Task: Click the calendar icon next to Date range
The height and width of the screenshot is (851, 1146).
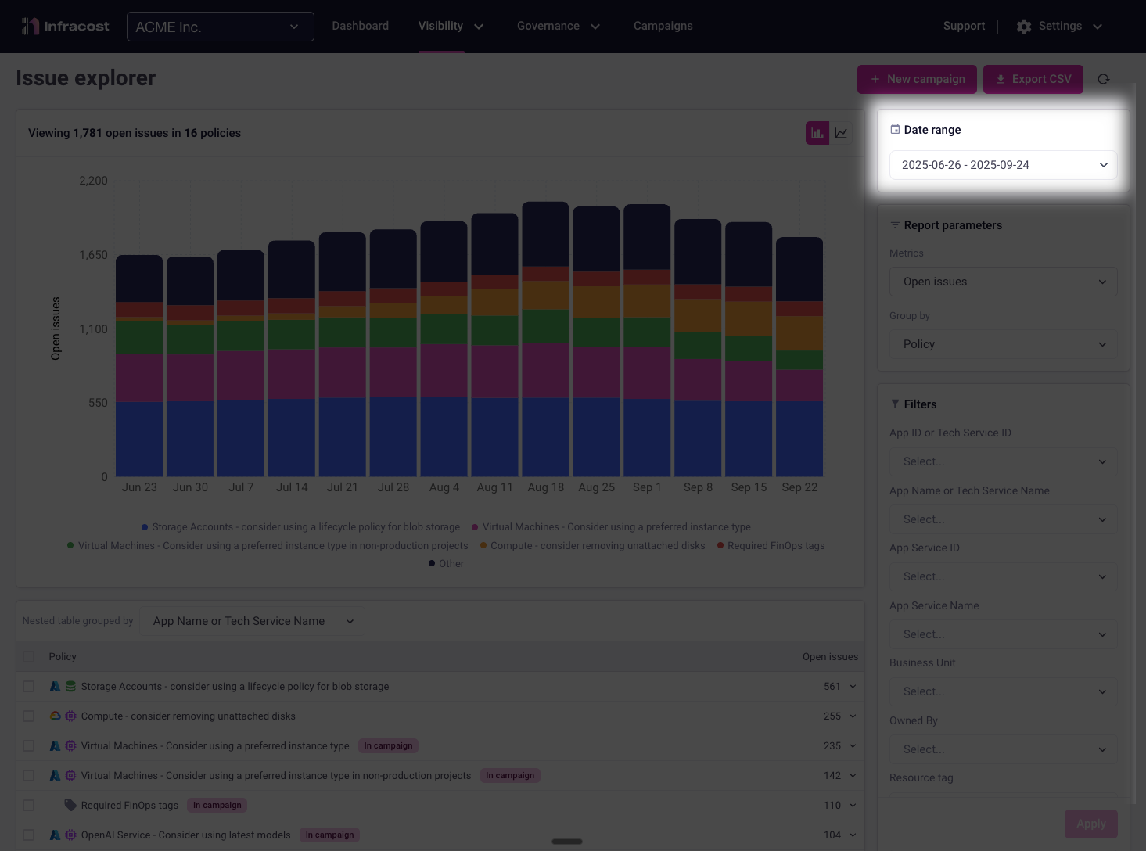Action: point(895,130)
